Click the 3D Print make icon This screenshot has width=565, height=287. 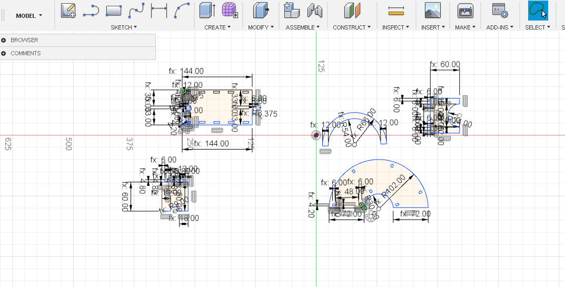[465, 11]
